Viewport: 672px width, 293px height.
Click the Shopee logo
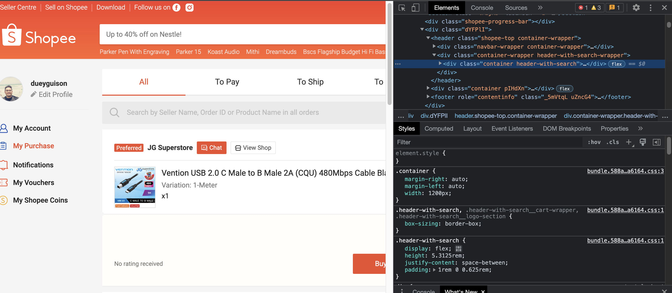click(39, 35)
